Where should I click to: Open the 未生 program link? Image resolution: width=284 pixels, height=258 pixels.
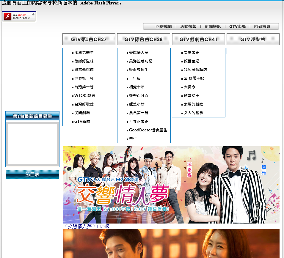133,139
